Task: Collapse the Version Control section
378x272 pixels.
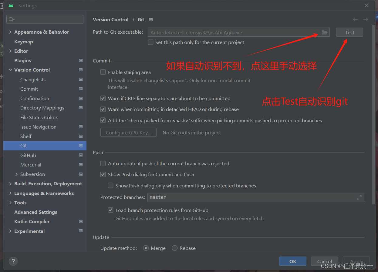Action: point(10,70)
